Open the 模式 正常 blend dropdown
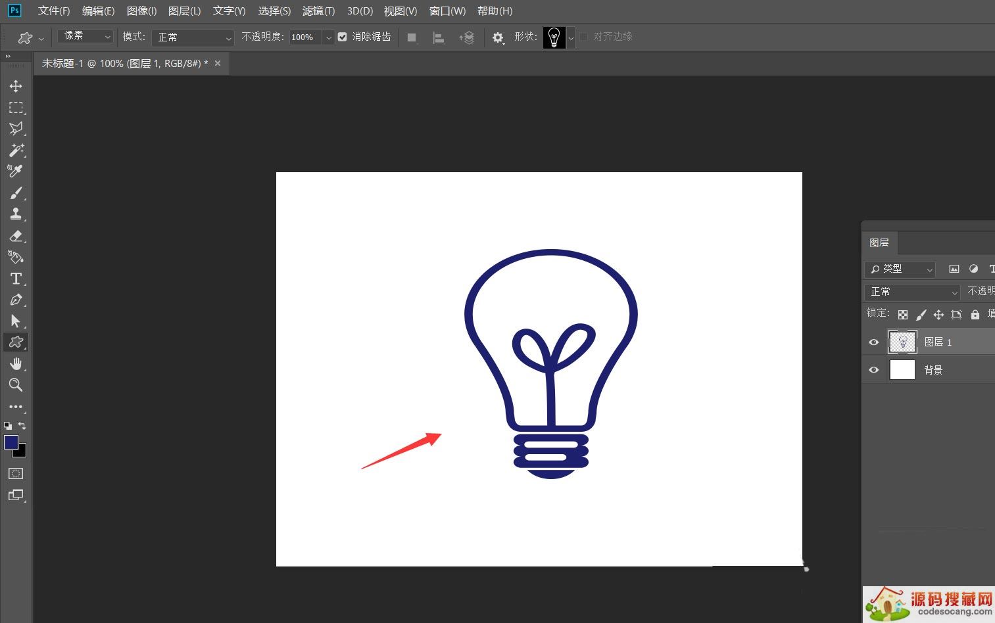This screenshot has width=995, height=623. (193, 37)
